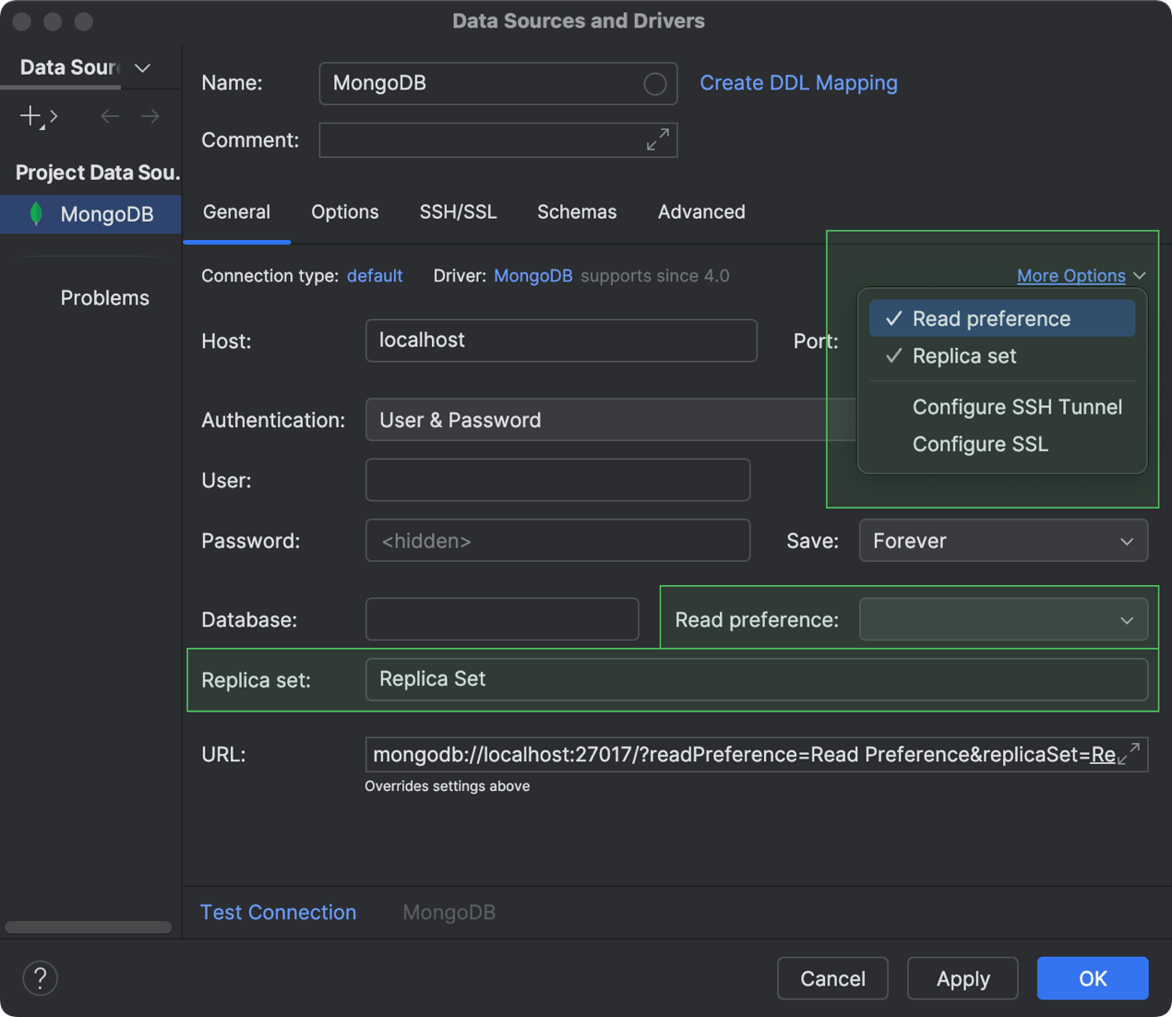The width and height of the screenshot is (1172, 1017).
Task: Uncheck the Read preference option
Action: pyautogui.click(x=991, y=318)
